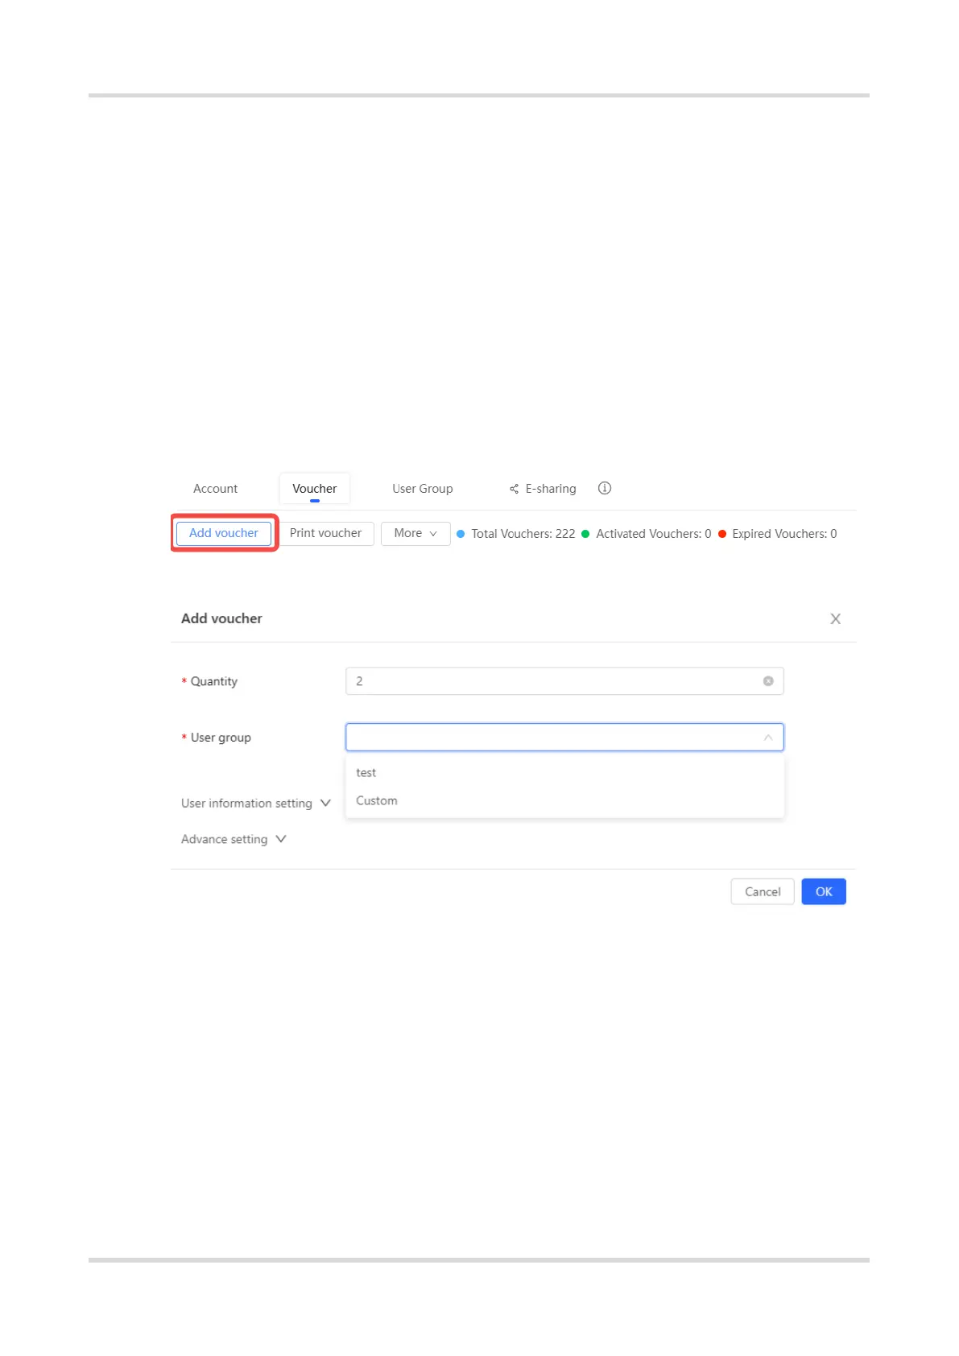Switch to the Account tab

tap(215, 489)
